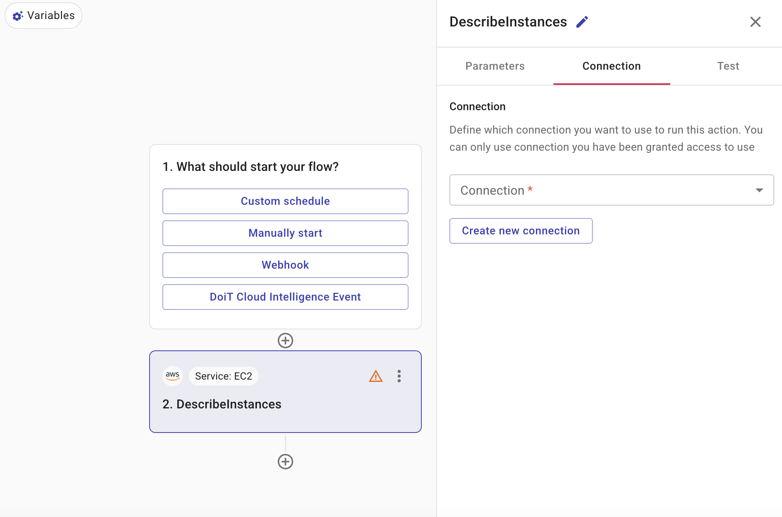
Task: Choose DoiT Cloud Intelligence Event trigger
Action: 285,297
